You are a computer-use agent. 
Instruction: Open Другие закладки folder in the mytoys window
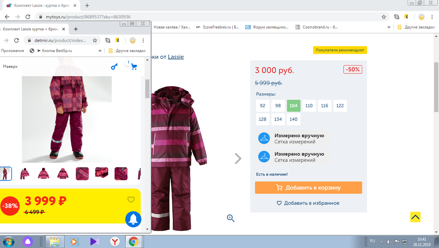pyautogui.click(x=415, y=27)
